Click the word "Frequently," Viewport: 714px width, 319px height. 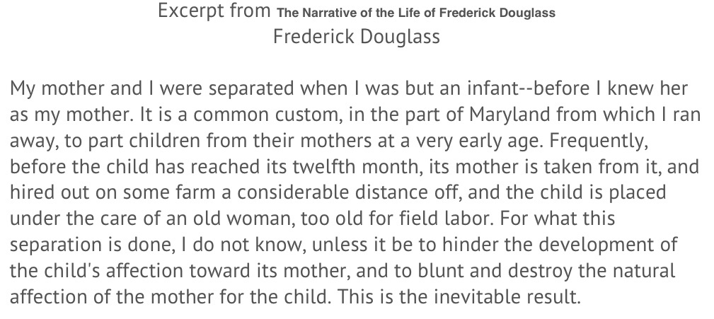click(x=599, y=141)
